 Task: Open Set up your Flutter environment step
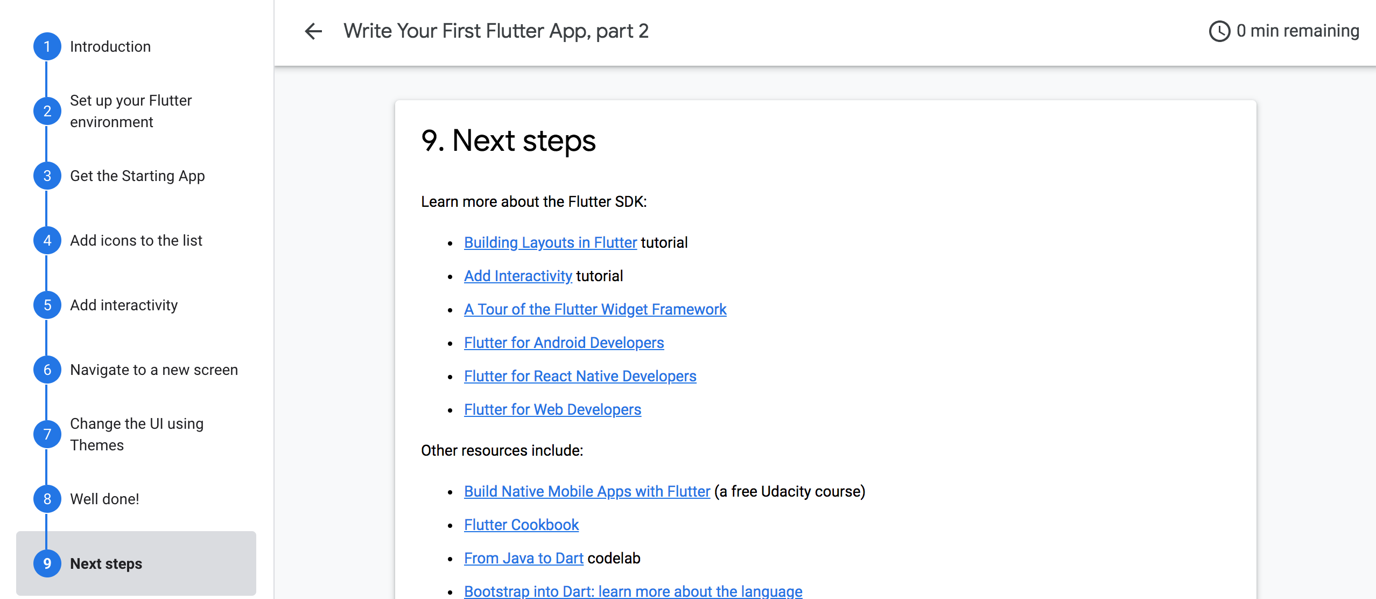tap(131, 111)
